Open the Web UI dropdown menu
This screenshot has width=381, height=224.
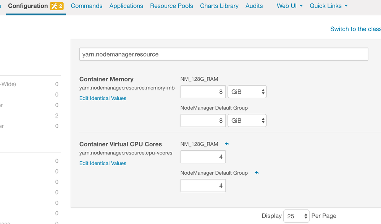coord(289,6)
